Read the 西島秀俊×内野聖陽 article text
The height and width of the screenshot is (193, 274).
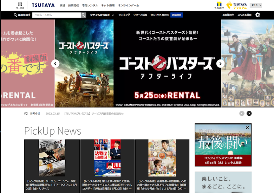click(162, 185)
